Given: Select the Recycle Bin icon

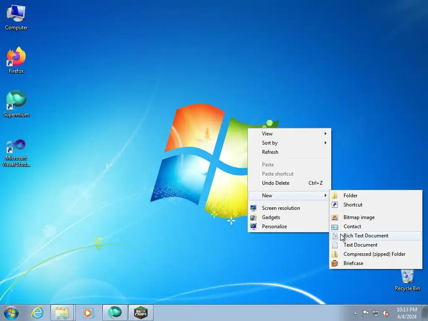Looking at the screenshot, I should tap(407, 280).
